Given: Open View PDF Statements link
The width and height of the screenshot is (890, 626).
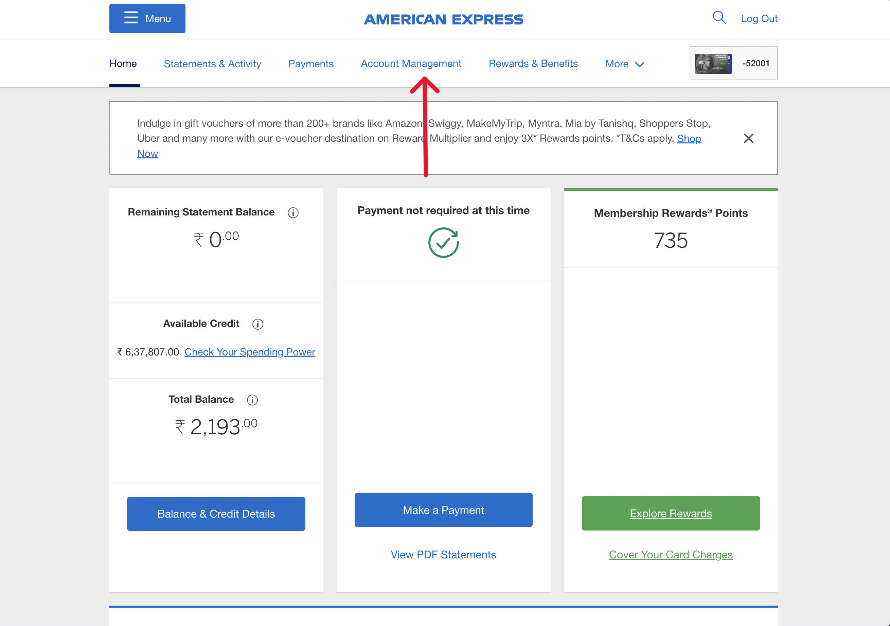Looking at the screenshot, I should point(443,554).
